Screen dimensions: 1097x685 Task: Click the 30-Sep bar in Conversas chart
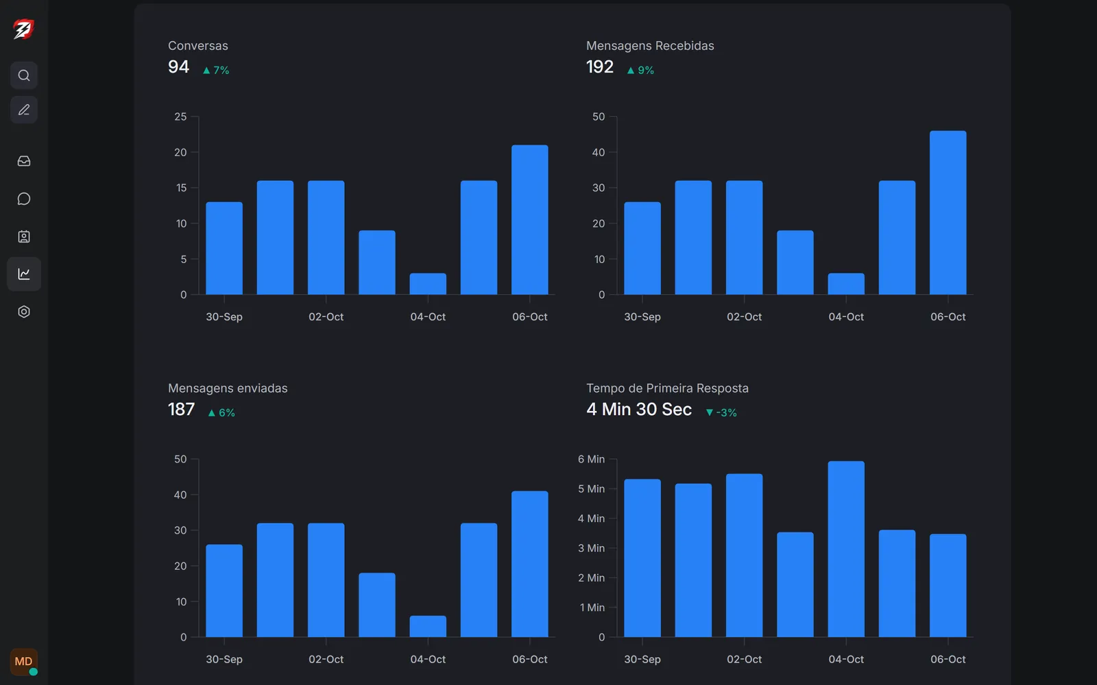pos(224,248)
